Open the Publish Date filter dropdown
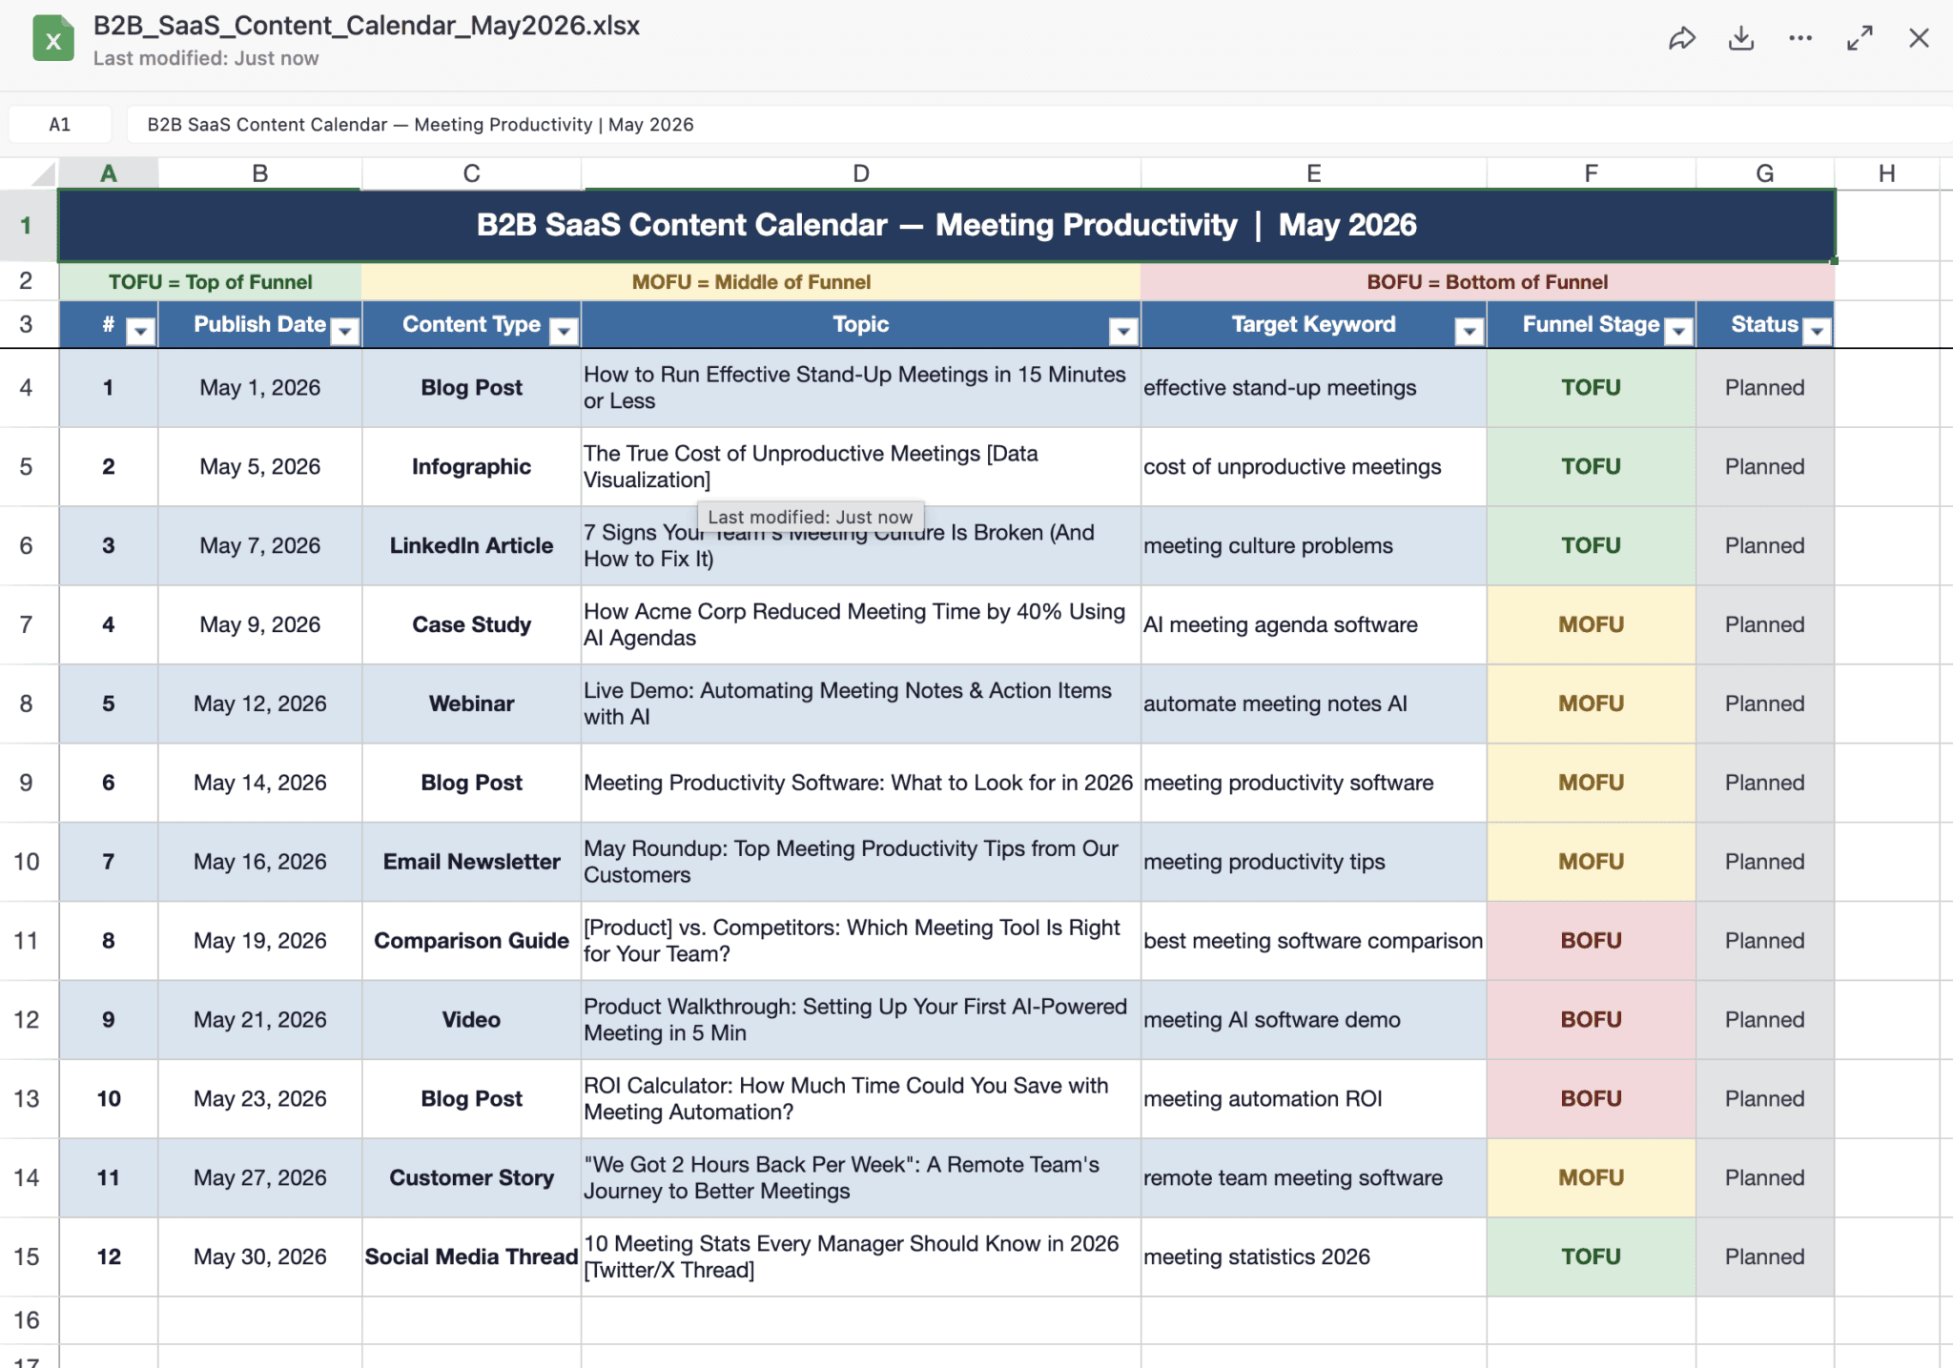The width and height of the screenshot is (1953, 1368). (x=344, y=331)
